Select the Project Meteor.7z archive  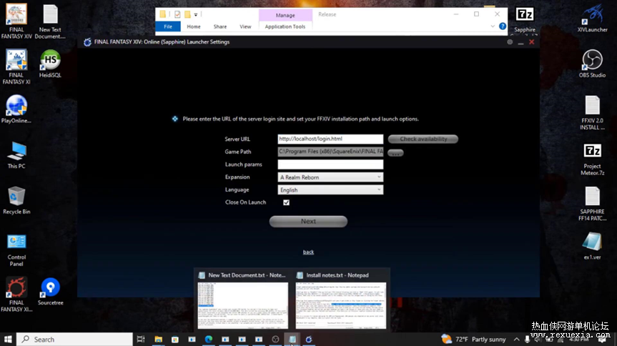592,159
